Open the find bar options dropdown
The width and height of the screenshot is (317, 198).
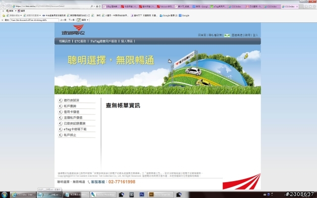coord(85,20)
